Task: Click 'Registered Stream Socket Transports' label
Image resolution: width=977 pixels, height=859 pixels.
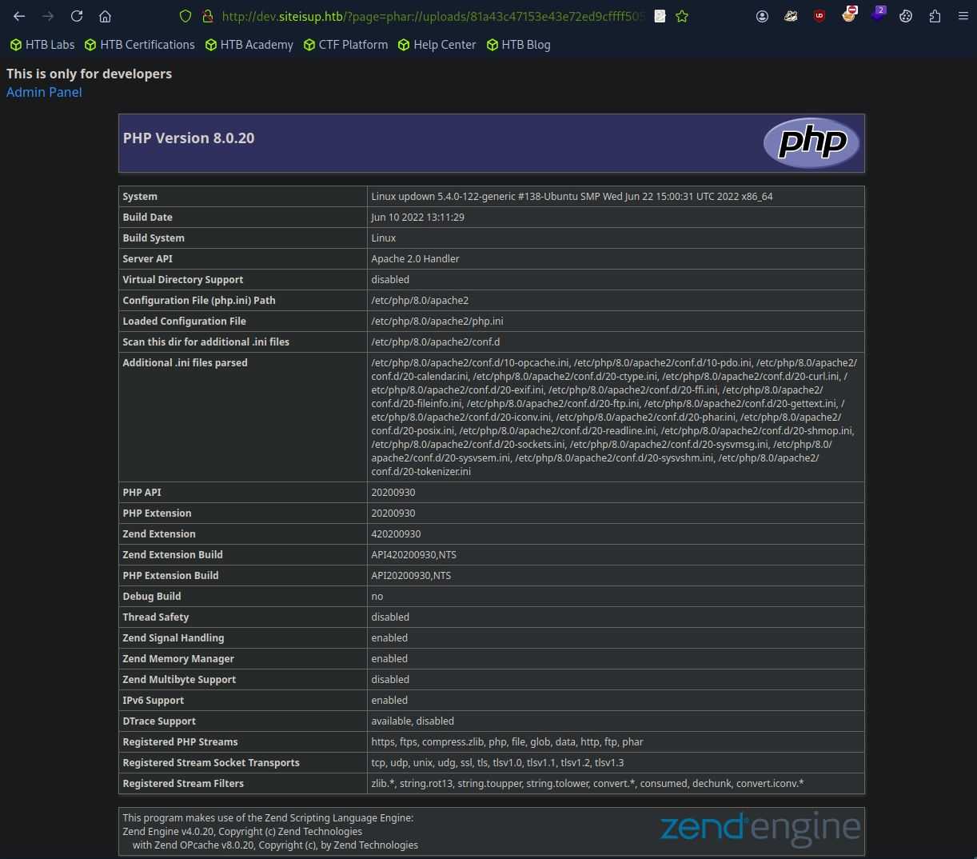Action: click(x=211, y=762)
